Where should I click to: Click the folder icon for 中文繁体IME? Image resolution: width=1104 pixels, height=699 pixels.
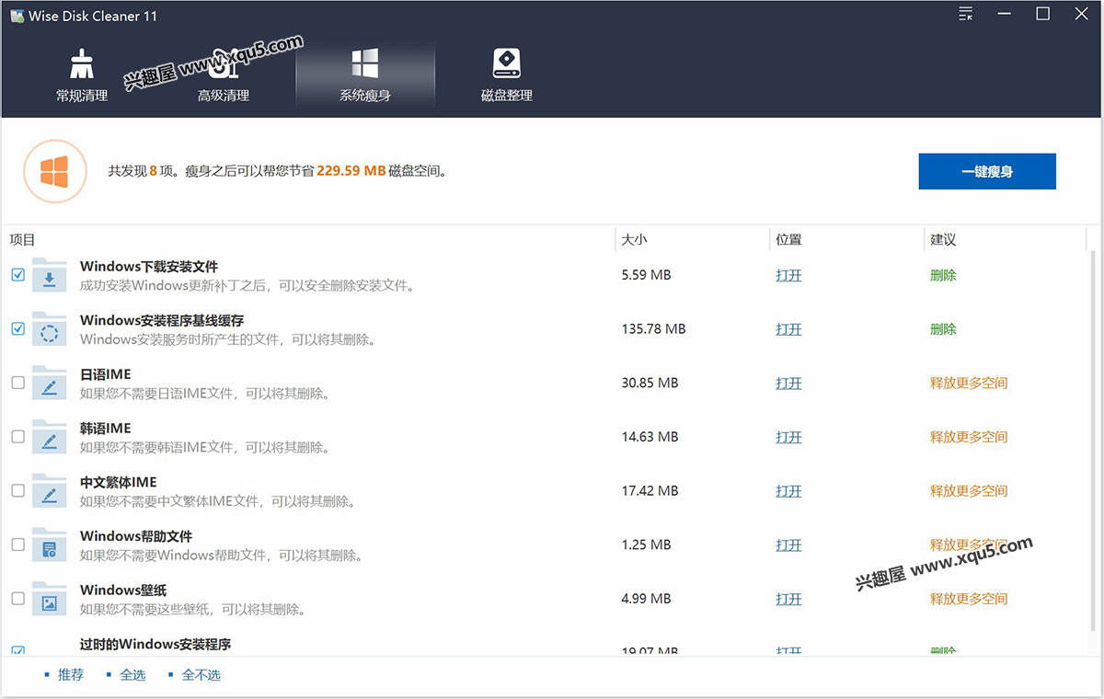click(x=50, y=491)
